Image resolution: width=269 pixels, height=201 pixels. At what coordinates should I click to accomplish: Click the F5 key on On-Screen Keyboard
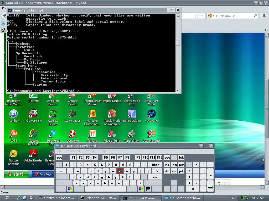coord(106,157)
